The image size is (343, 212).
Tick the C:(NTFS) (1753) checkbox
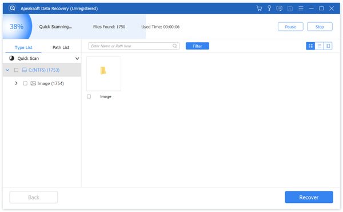click(x=16, y=70)
